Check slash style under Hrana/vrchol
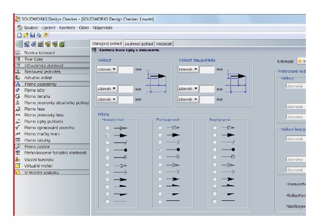Screen dimensions: 321x224 [x=107, y=143]
